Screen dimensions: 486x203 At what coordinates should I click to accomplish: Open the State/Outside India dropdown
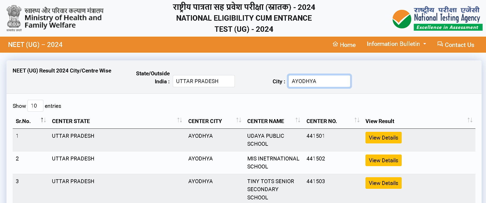[x=204, y=81]
